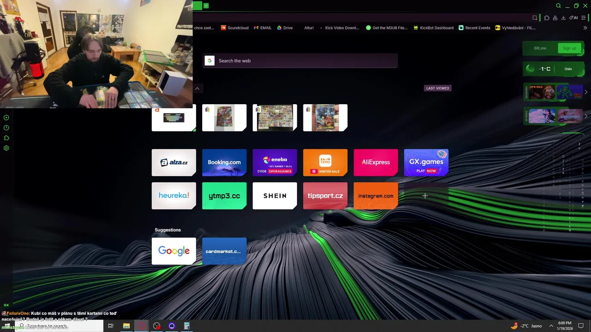Open the -2°C Jasno weather widget

526,326
